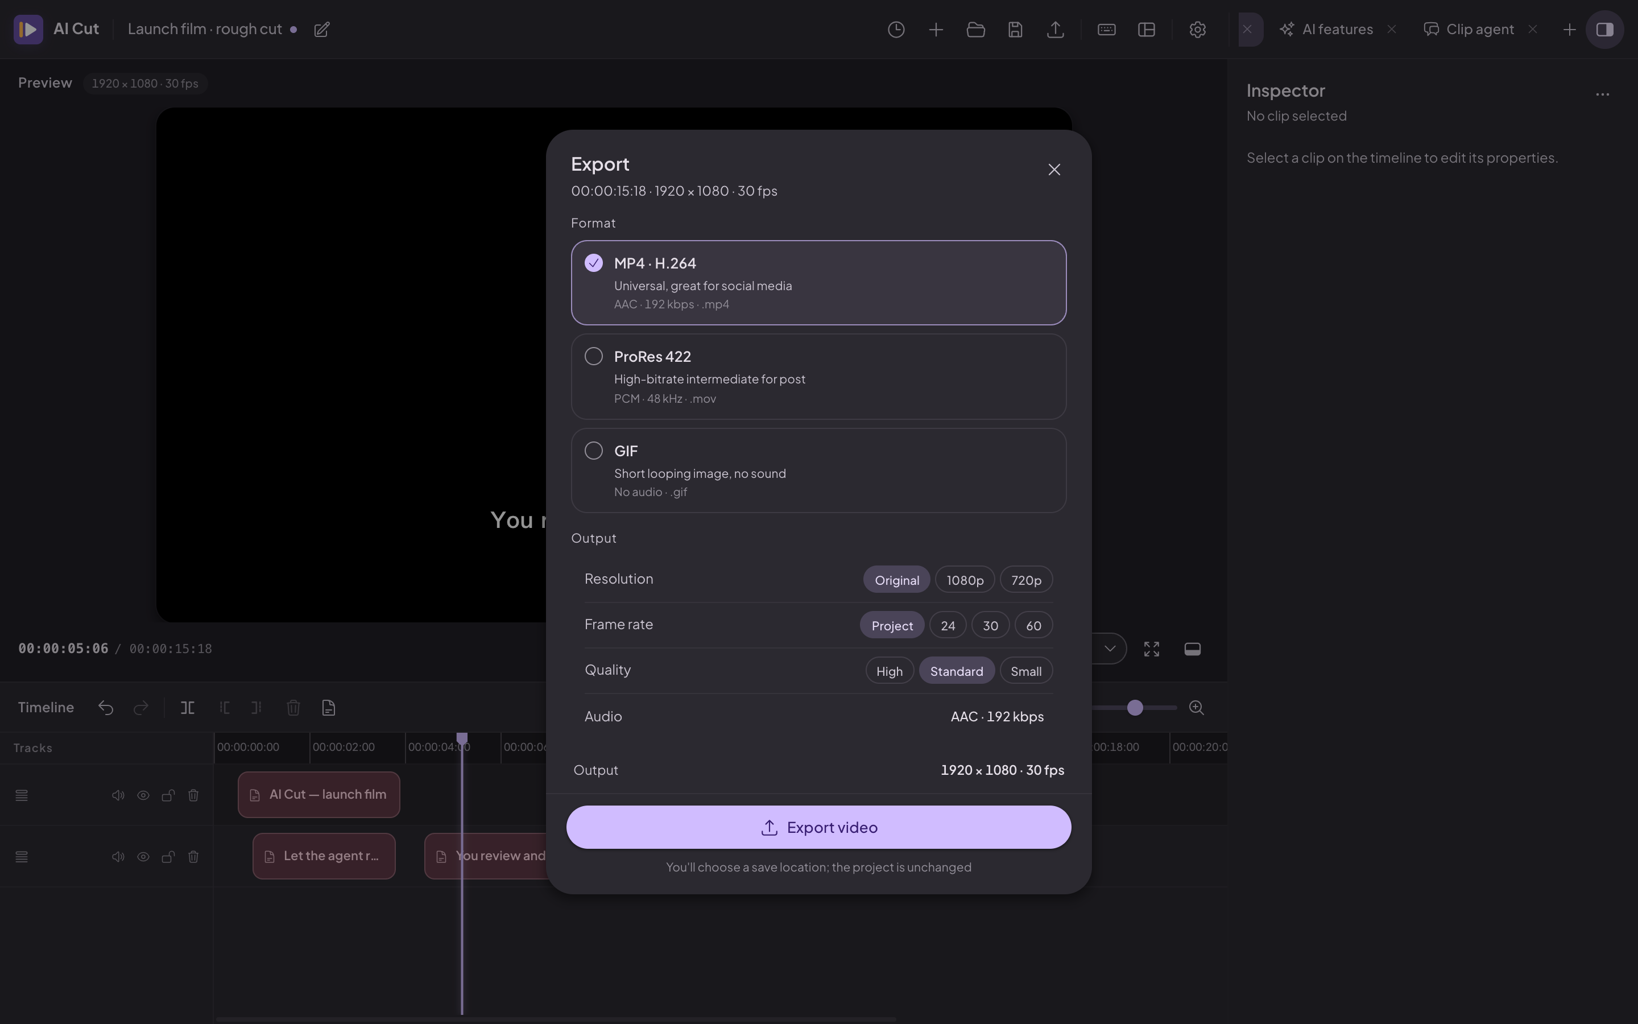Open Inspector more options ellipsis
This screenshot has height=1024, width=1638.
point(1602,94)
